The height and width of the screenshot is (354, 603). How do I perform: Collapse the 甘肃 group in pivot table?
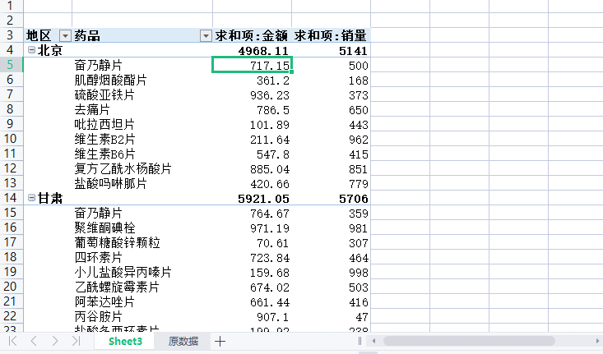(31, 199)
